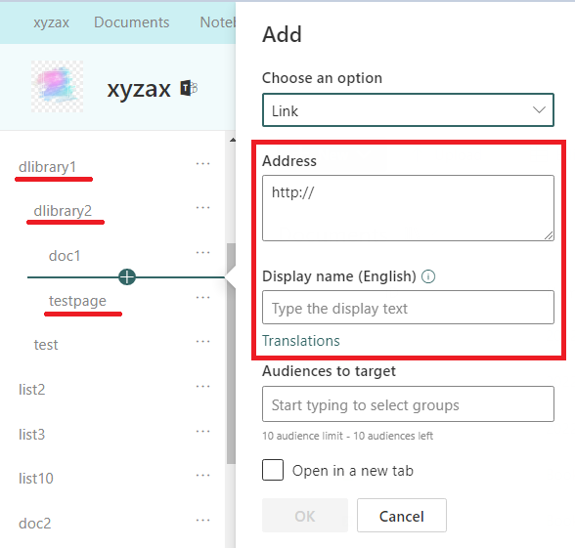Check the Open in a new tab box
Screen dimensions: 575x548
tap(273, 470)
